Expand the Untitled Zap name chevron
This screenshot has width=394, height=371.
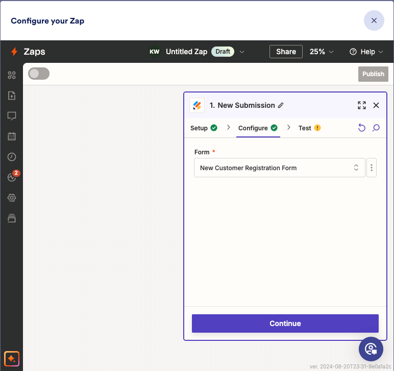click(242, 52)
